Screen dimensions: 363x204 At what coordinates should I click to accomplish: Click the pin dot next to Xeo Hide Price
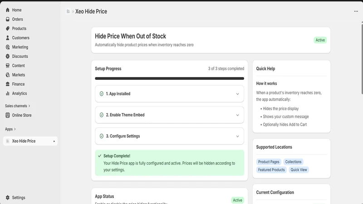(x=54, y=141)
